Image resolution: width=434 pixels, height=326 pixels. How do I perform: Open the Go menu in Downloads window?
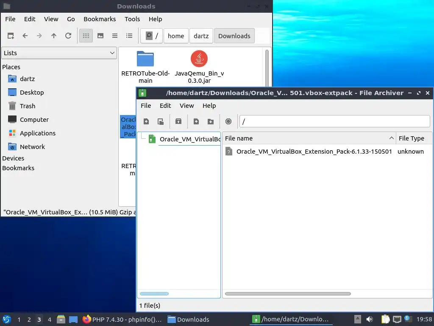[71, 19]
